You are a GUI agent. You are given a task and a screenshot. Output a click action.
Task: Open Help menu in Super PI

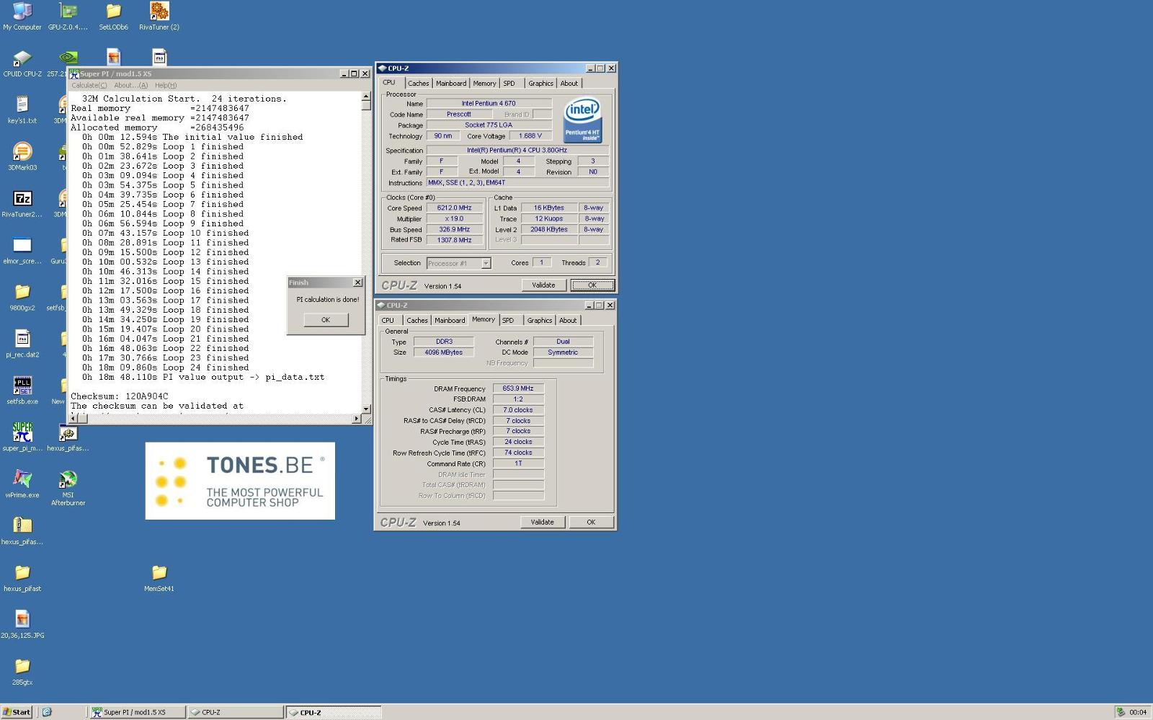166,85
